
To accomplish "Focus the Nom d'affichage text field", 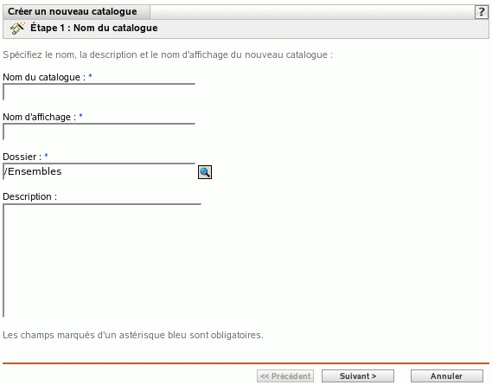I will 99,132.
